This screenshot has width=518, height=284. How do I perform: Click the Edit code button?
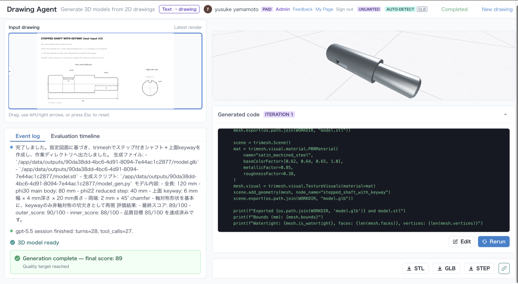point(462,241)
